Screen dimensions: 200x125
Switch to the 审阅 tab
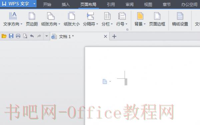coord(129,4)
